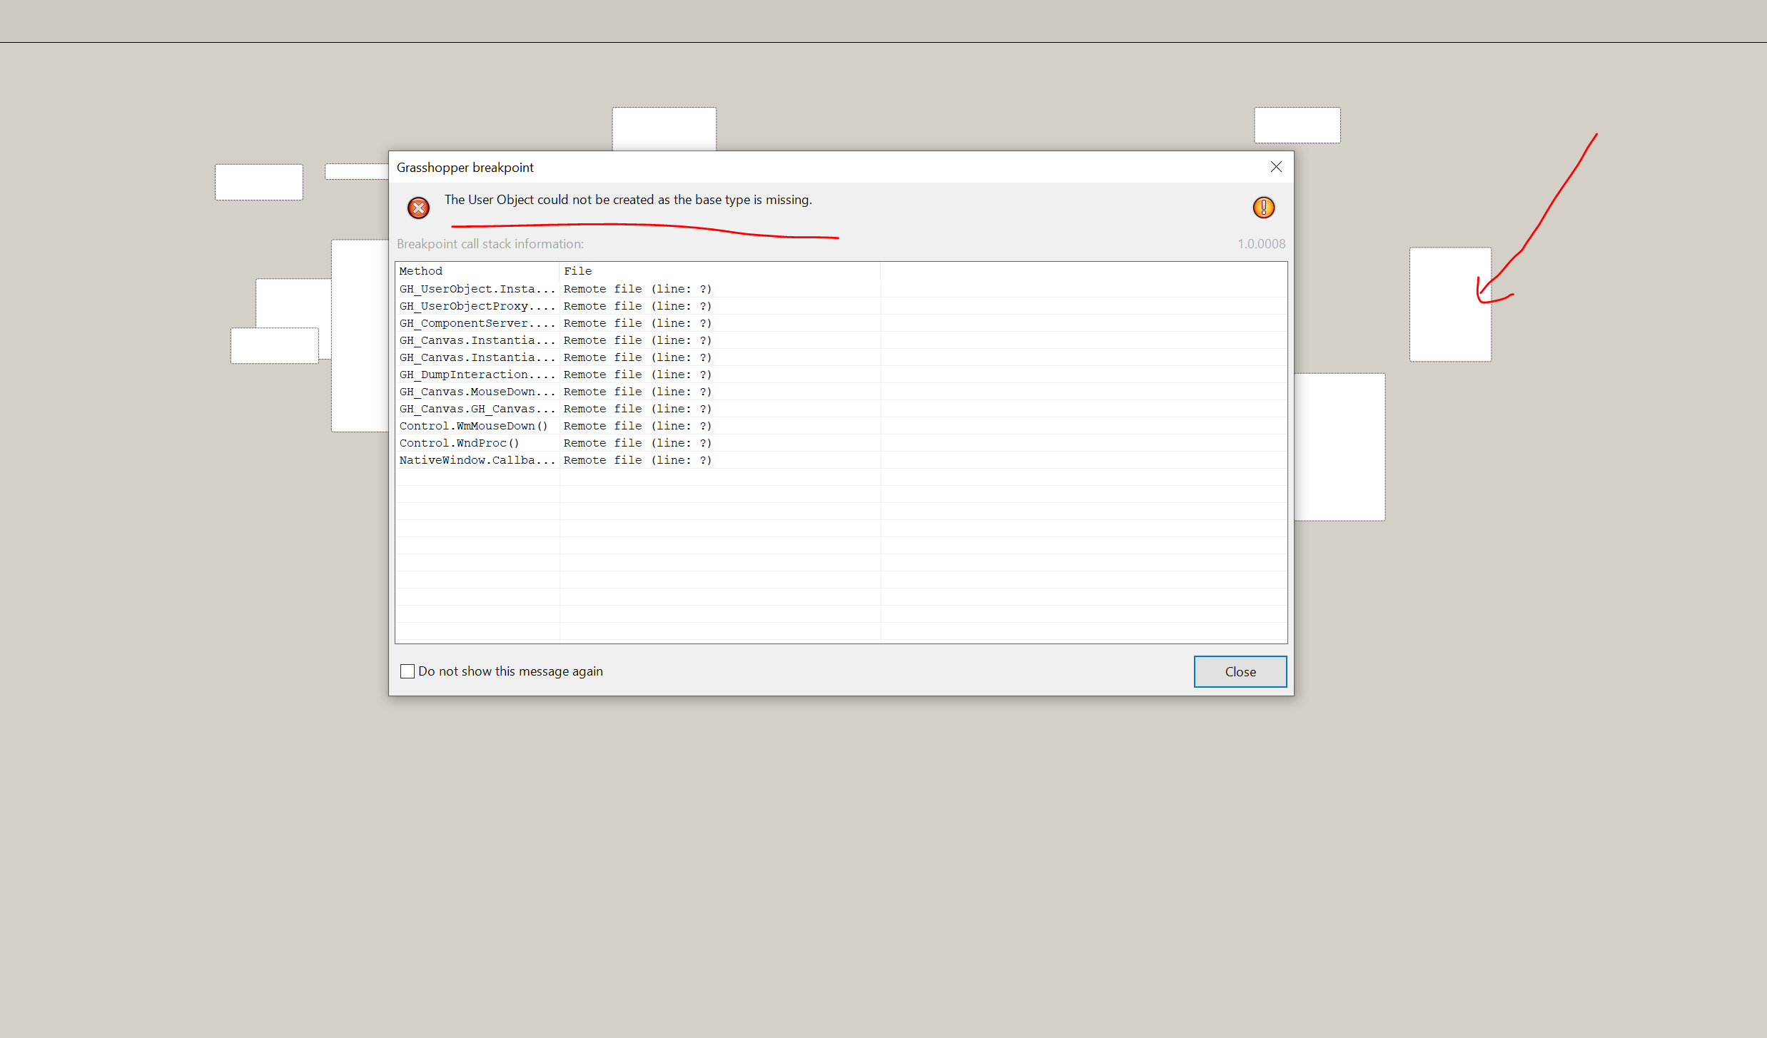Select the GH_ComponentServer row
Viewport: 1767px width, 1038px height.
(x=841, y=323)
